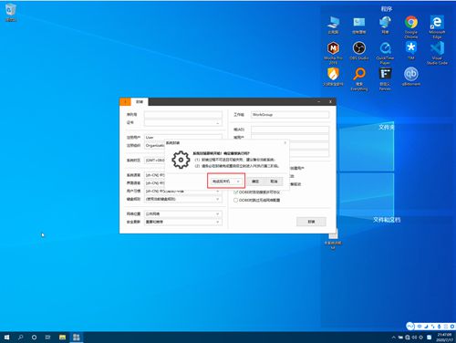456x343 pixels.
Task: Click the serial number input field
Action: [x=183, y=115]
